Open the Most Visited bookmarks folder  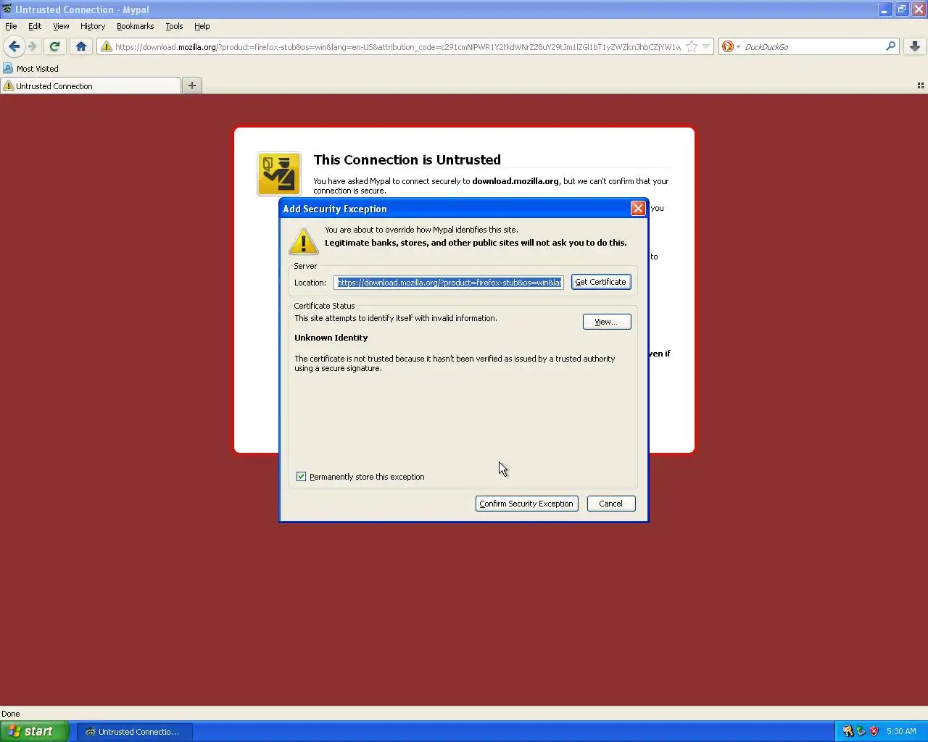(x=30, y=69)
